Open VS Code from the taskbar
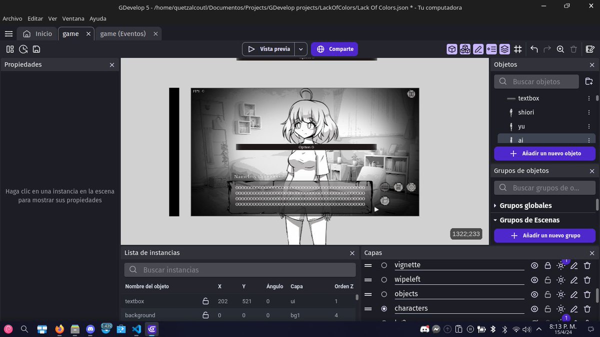Screen dimensions: 600x337 136,329
